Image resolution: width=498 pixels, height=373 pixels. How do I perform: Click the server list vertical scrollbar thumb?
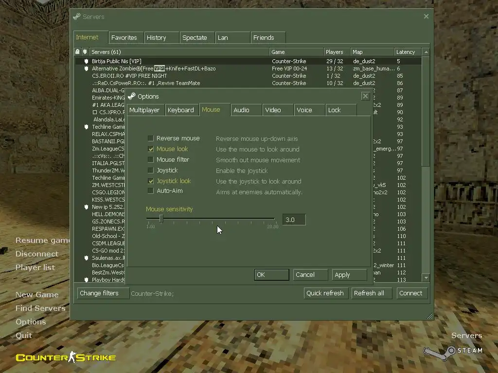426,111
